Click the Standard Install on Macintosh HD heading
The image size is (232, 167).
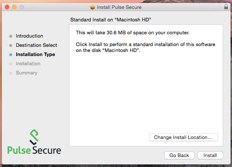tap(111, 20)
